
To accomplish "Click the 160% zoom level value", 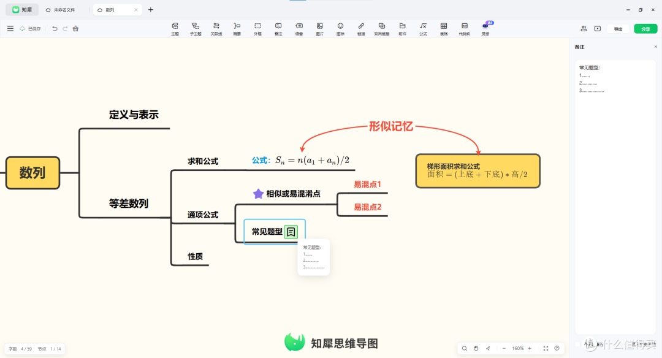I will pos(517,348).
